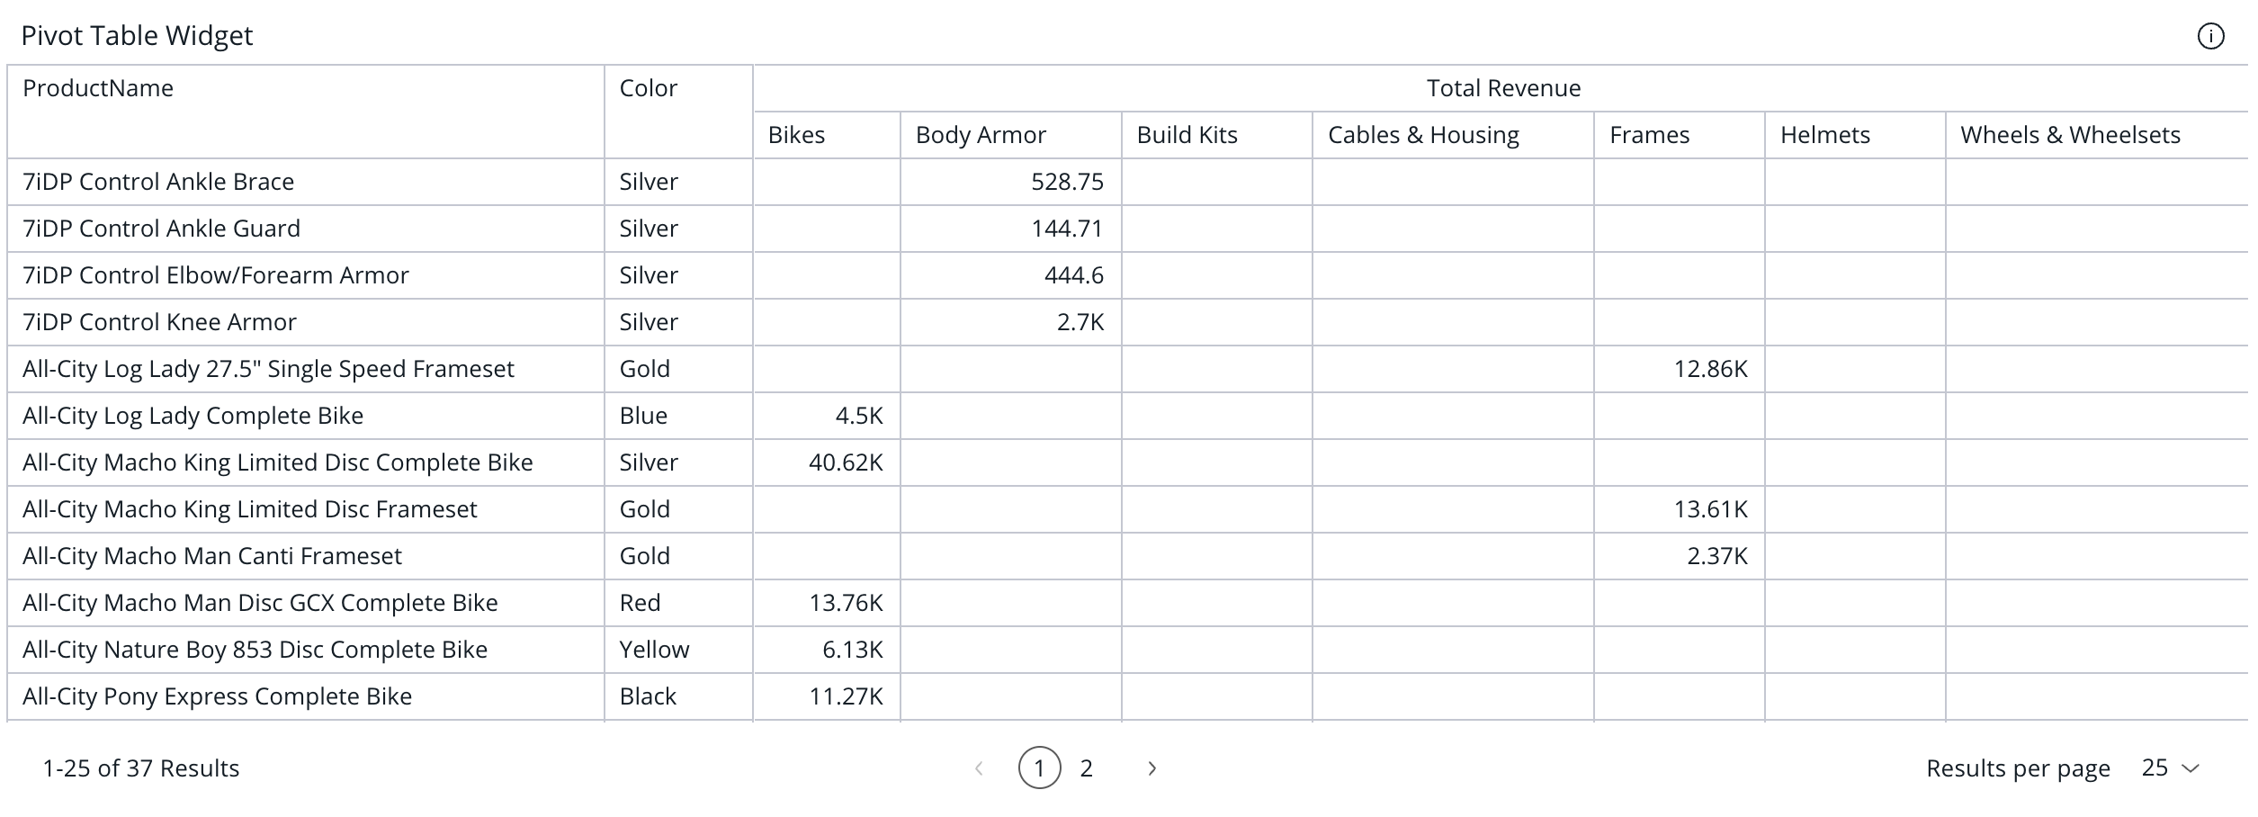
Task: Click the 40.62K Bikes revenue cell
Action: (x=845, y=462)
